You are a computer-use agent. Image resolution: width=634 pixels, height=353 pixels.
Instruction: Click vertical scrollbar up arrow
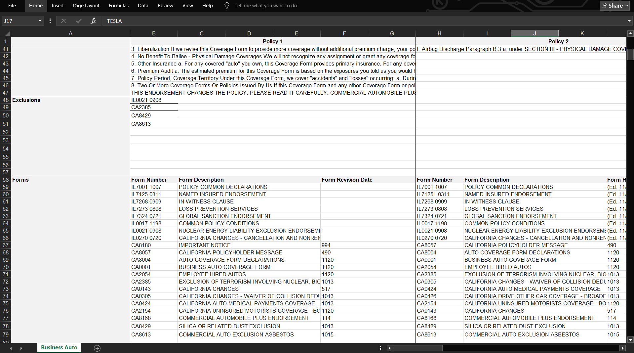pyautogui.click(x=630, y=33)
